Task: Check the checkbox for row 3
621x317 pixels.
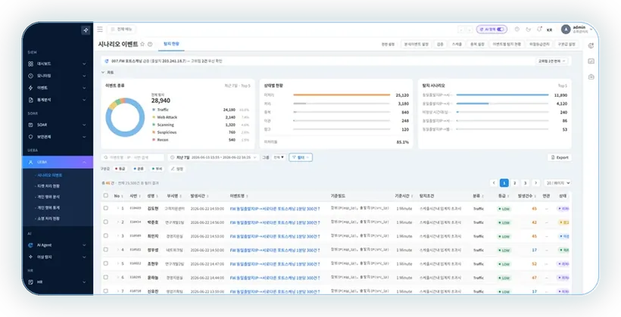Action: point(106,236)
